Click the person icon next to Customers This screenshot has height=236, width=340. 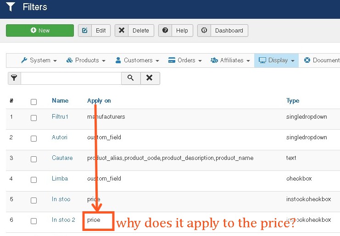click(118, 60)
